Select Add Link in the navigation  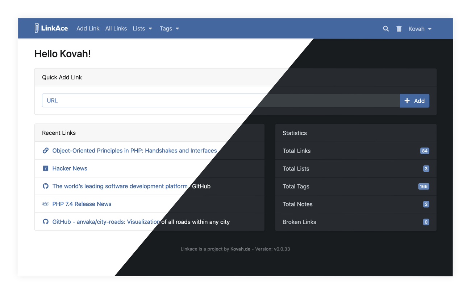click(x=88, y=28)
